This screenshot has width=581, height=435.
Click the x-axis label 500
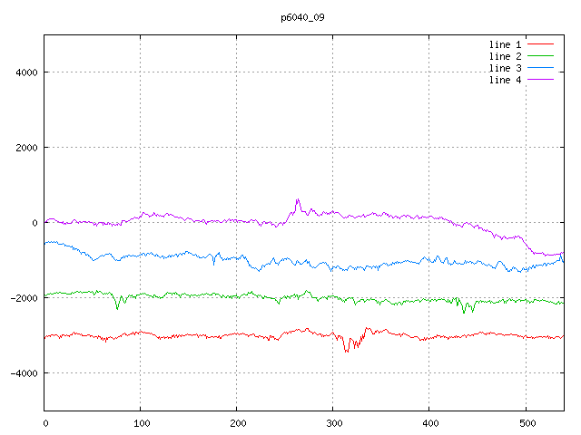click(527, 423)
